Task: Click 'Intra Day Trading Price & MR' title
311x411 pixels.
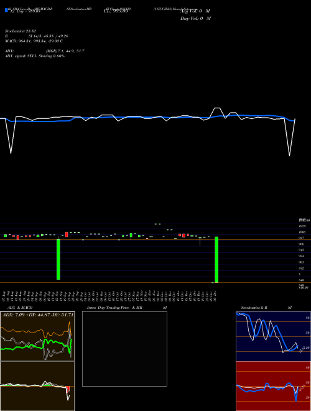Action: tap(114, 308)
